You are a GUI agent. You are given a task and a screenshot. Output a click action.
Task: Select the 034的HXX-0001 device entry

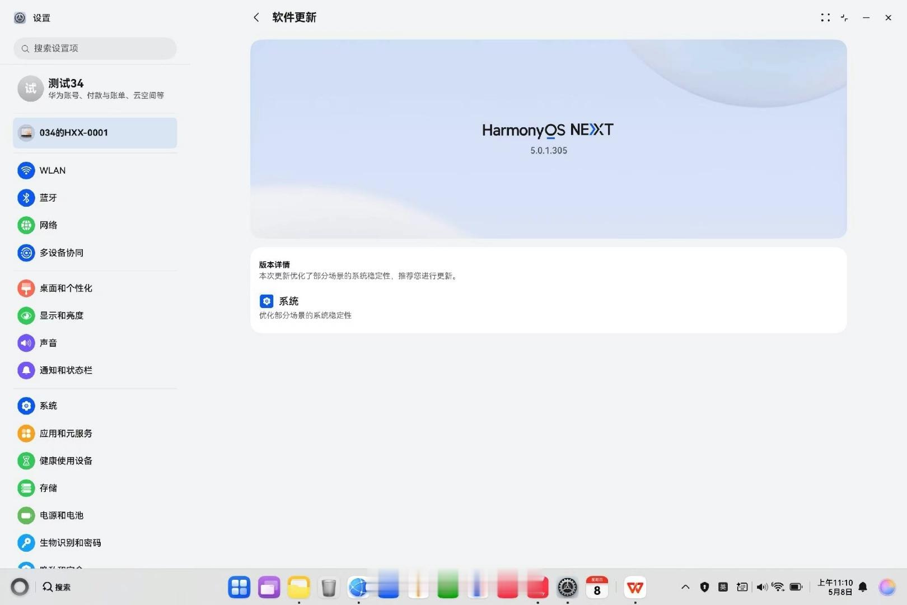click(95, 133)
